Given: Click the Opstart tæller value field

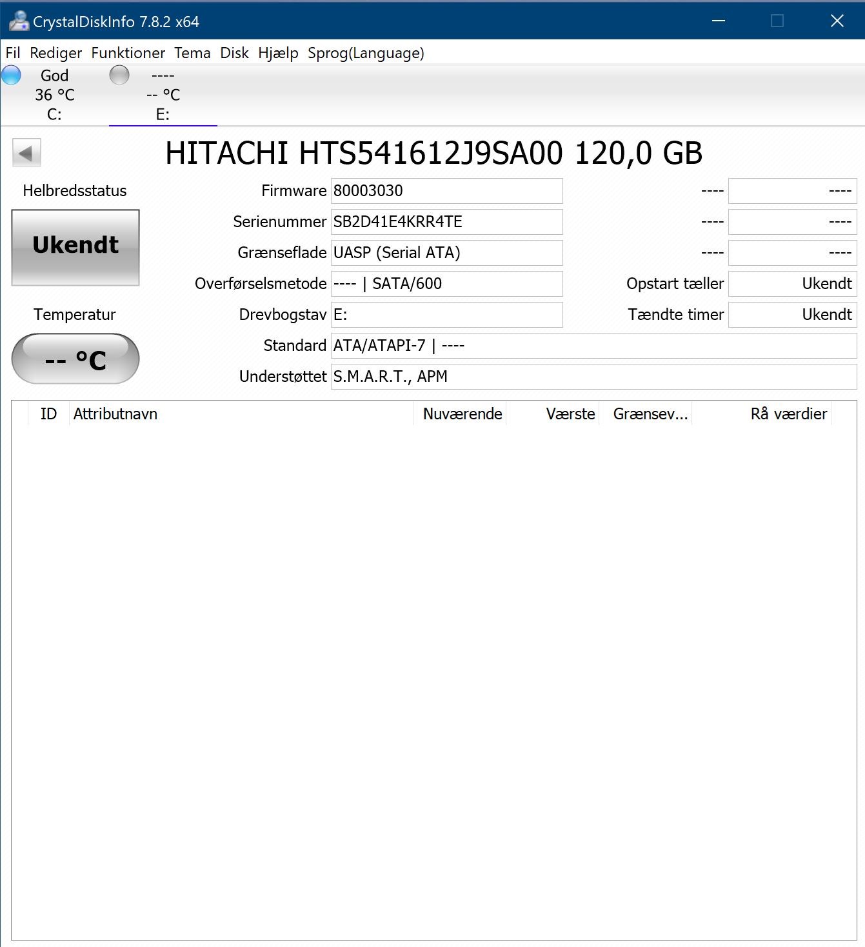Looking at the screenshot, I should point(793,284).
